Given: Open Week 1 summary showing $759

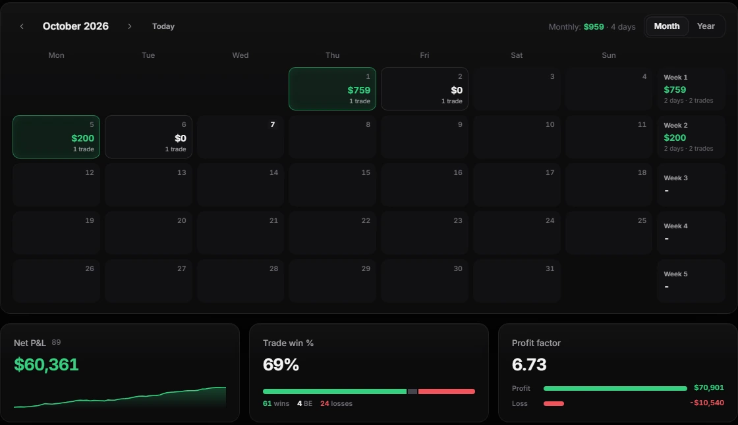Looking at the screenshot, I should click(691, 89).
